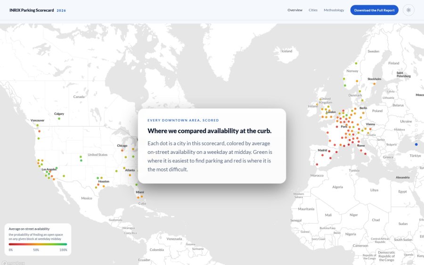Click the availability gradient legend bar
424x265 pixels.
(38, 244)
